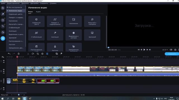
Task: Open the Файл menu
Action: 3,3
